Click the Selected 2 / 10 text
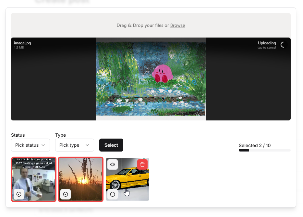Screen dimensions: 303x217 point(254,145)
